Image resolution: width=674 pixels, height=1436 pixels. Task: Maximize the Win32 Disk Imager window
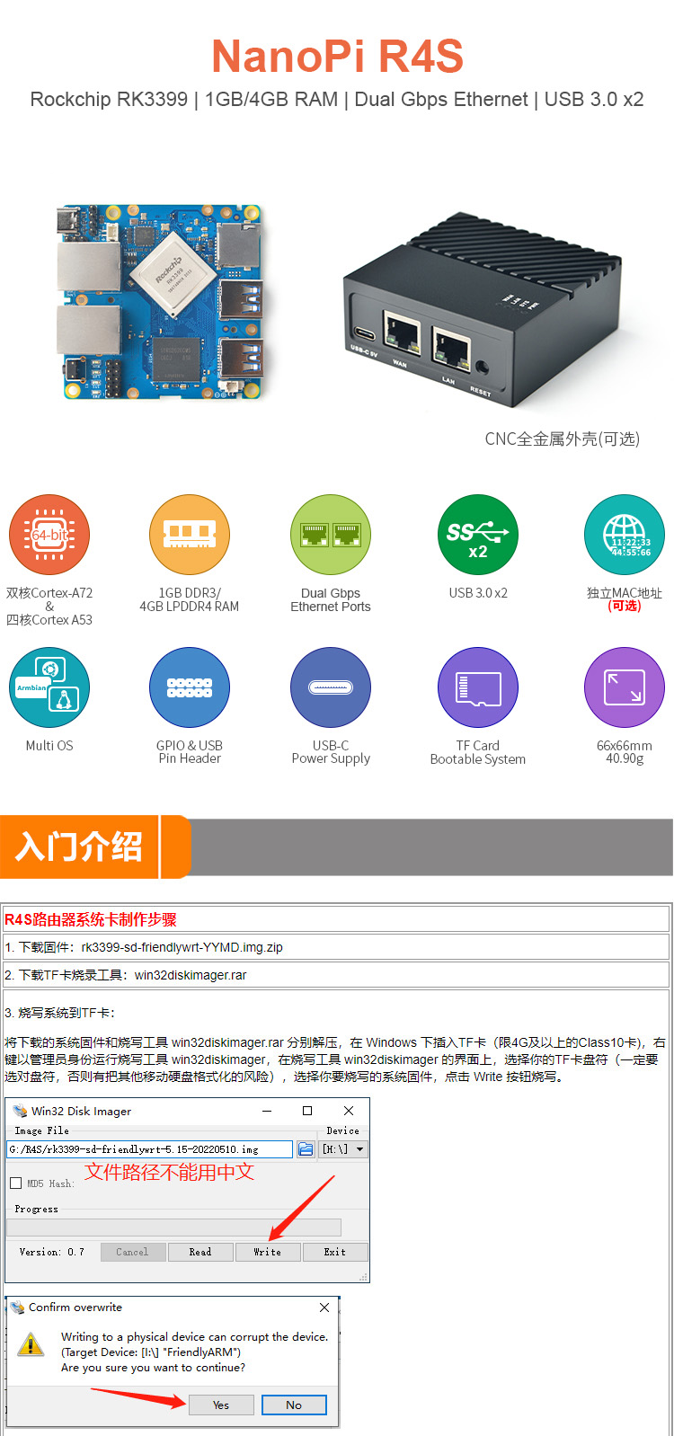pos(307,1111)
